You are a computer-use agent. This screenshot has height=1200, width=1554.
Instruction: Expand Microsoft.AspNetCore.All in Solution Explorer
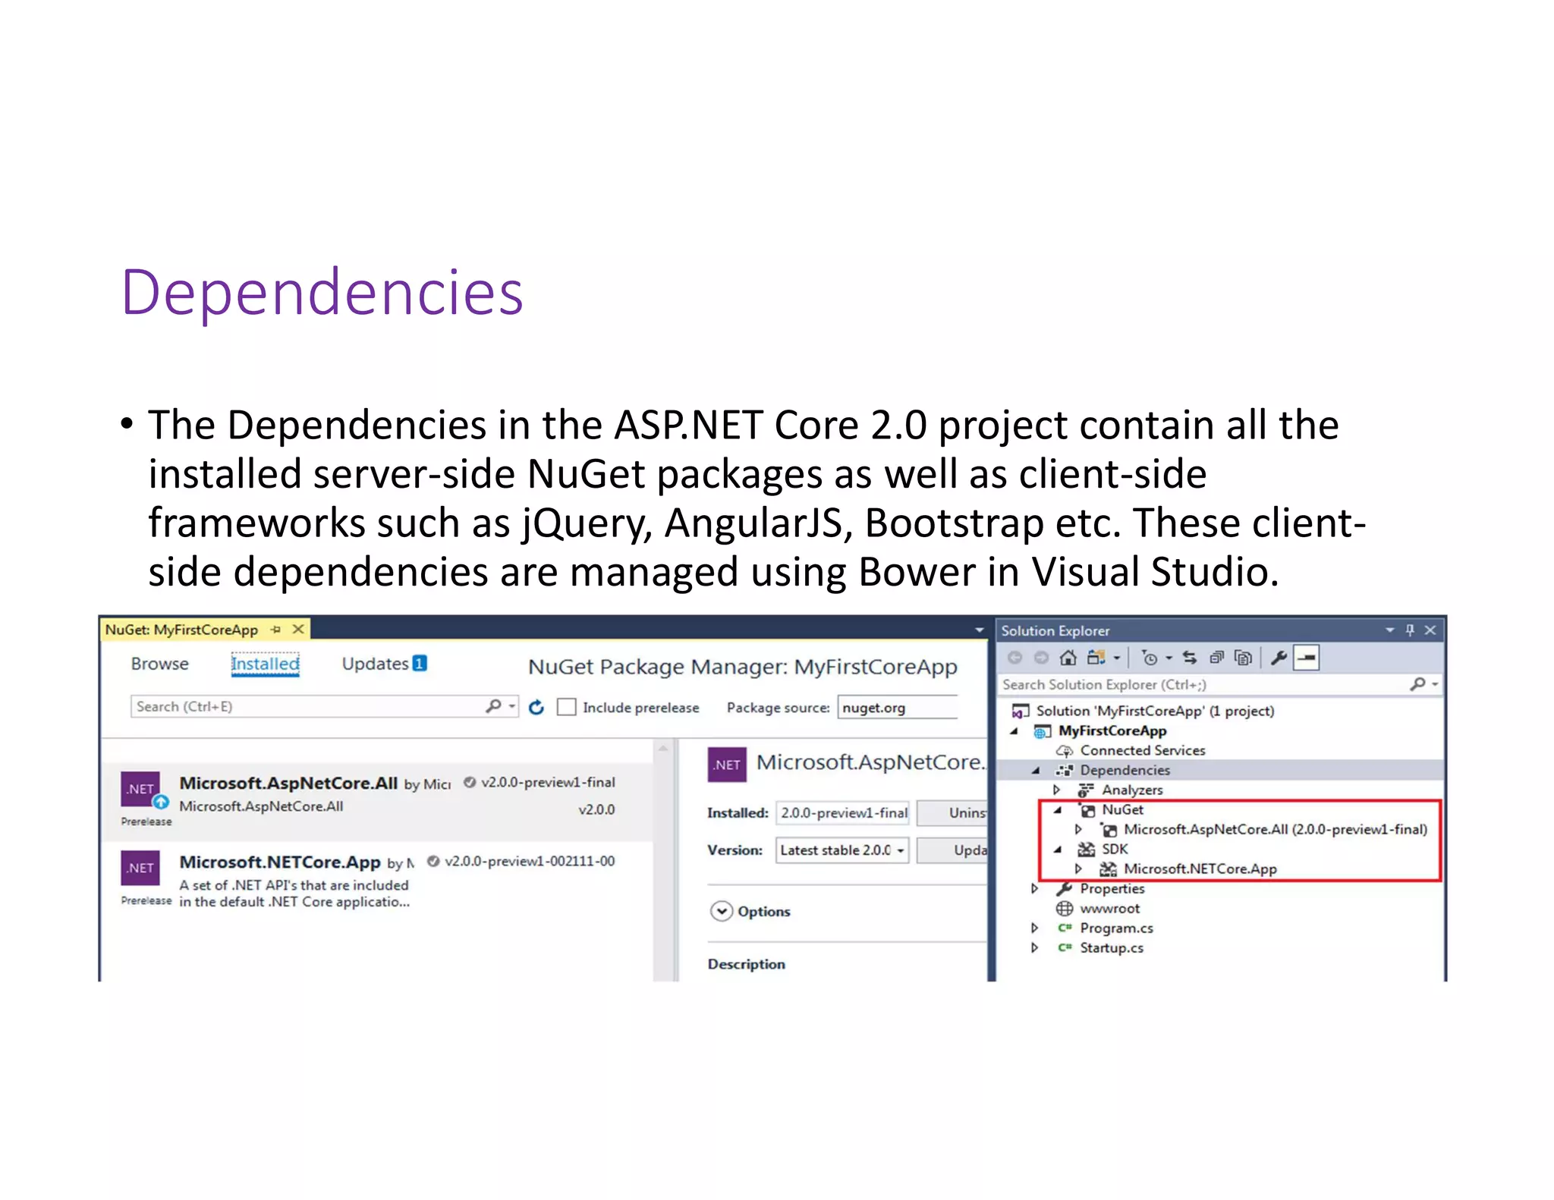[x=1079, y=829]
